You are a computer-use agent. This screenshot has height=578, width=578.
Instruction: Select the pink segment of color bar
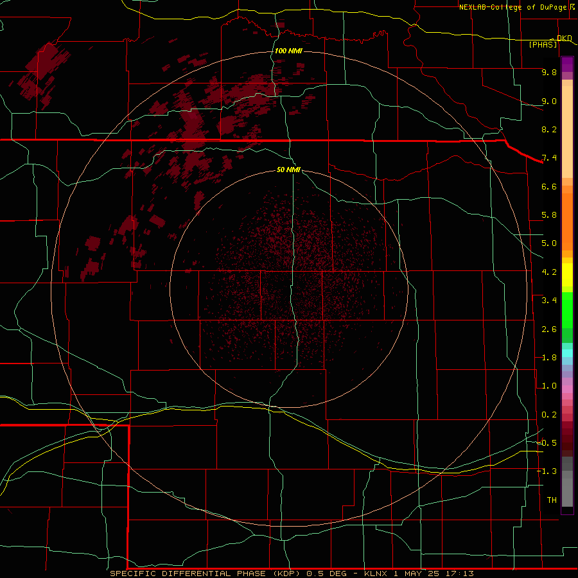tap(567, 389)
